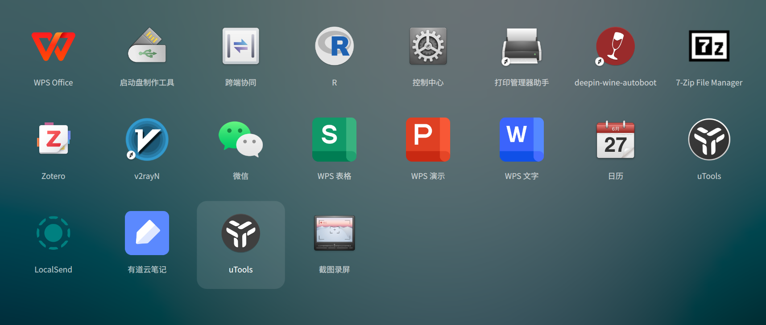Click the "v2rayN" label text
The height and width of the screenshot is (325, 766).
(x=147, y=176)
